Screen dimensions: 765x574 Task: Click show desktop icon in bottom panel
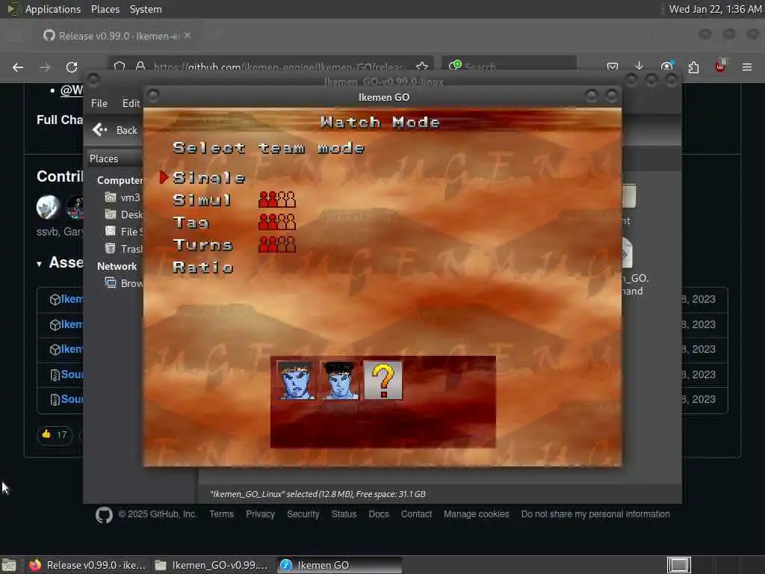[x=9, y=566]
